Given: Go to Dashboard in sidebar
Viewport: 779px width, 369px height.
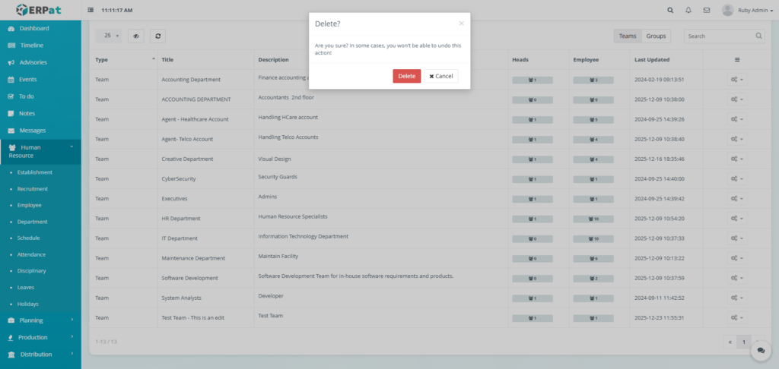Looking at the screenshot, I should click(x=40, y=28).
